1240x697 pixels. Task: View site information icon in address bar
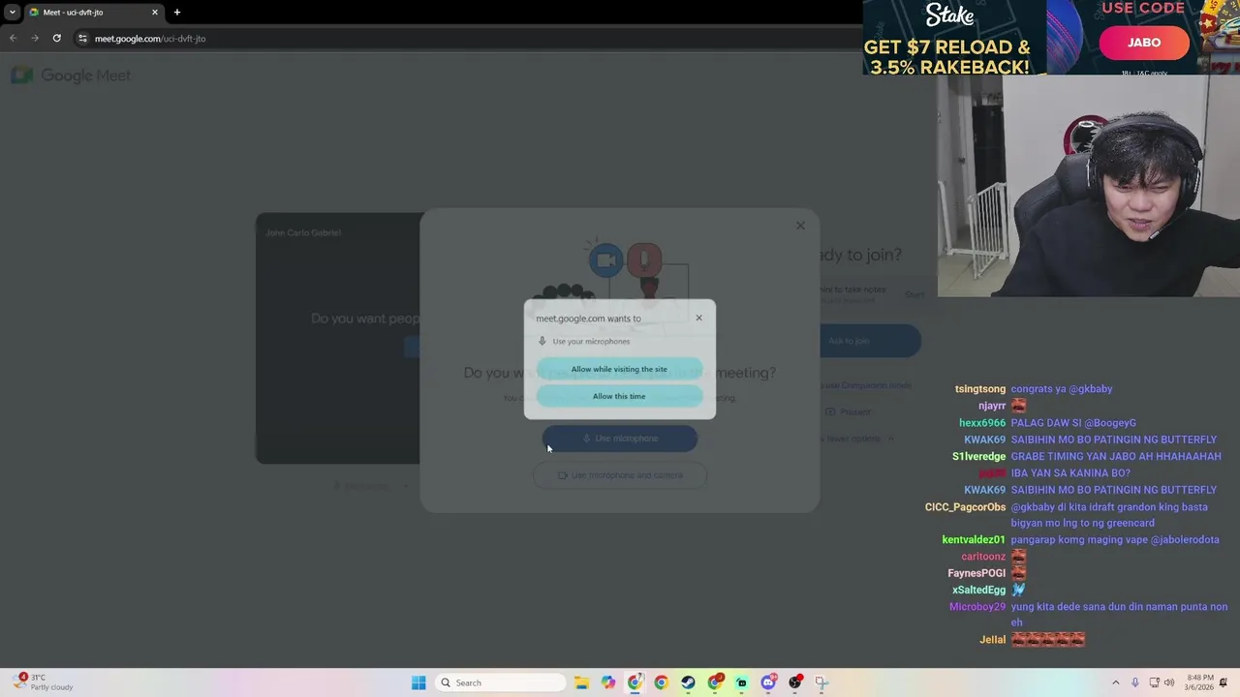[82, 39]
